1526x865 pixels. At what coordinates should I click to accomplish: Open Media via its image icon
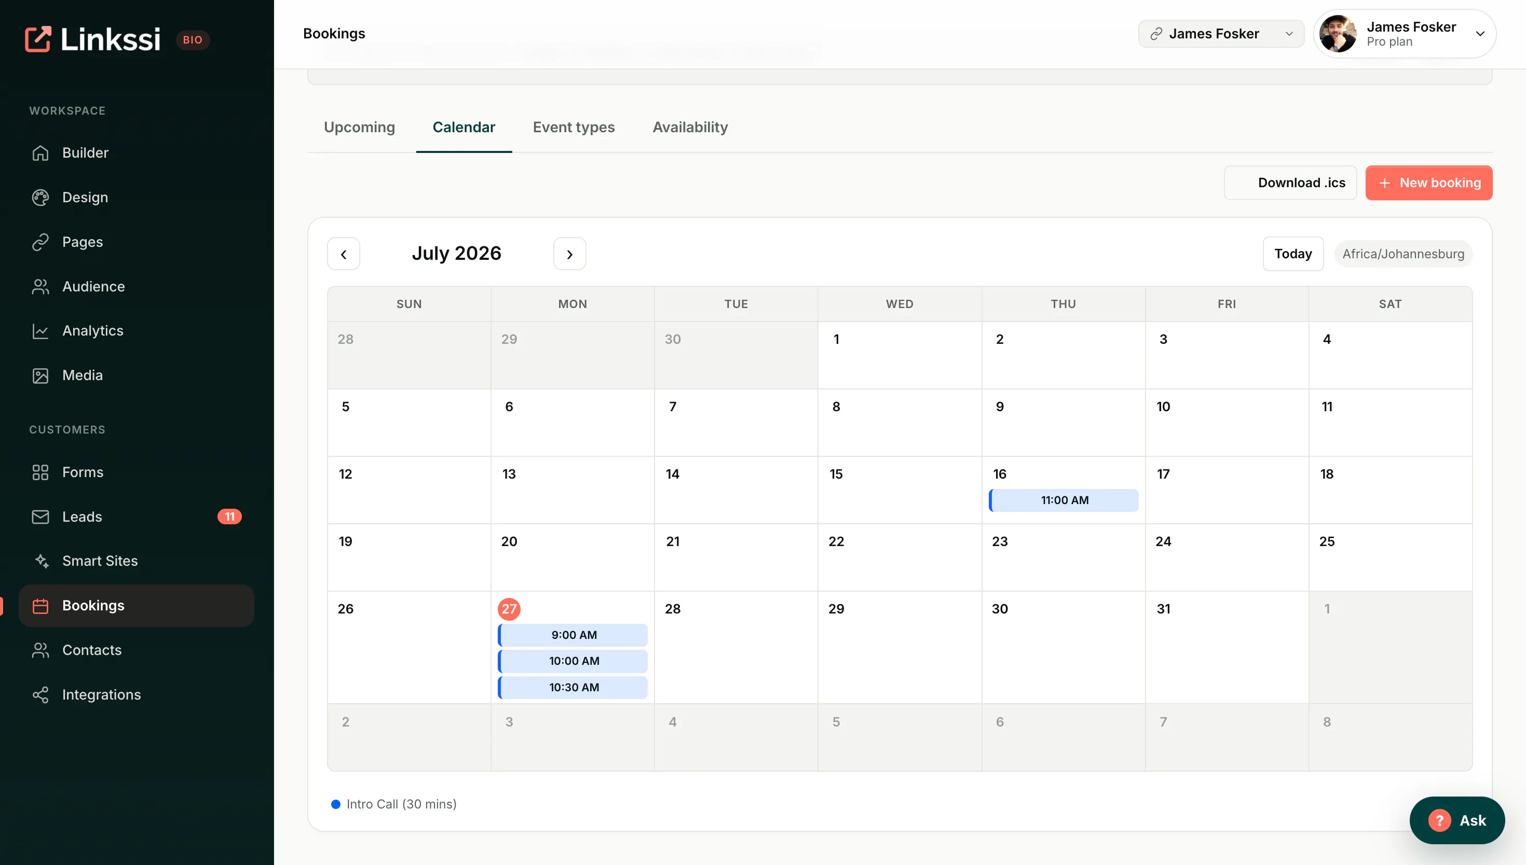pos(40,375)
